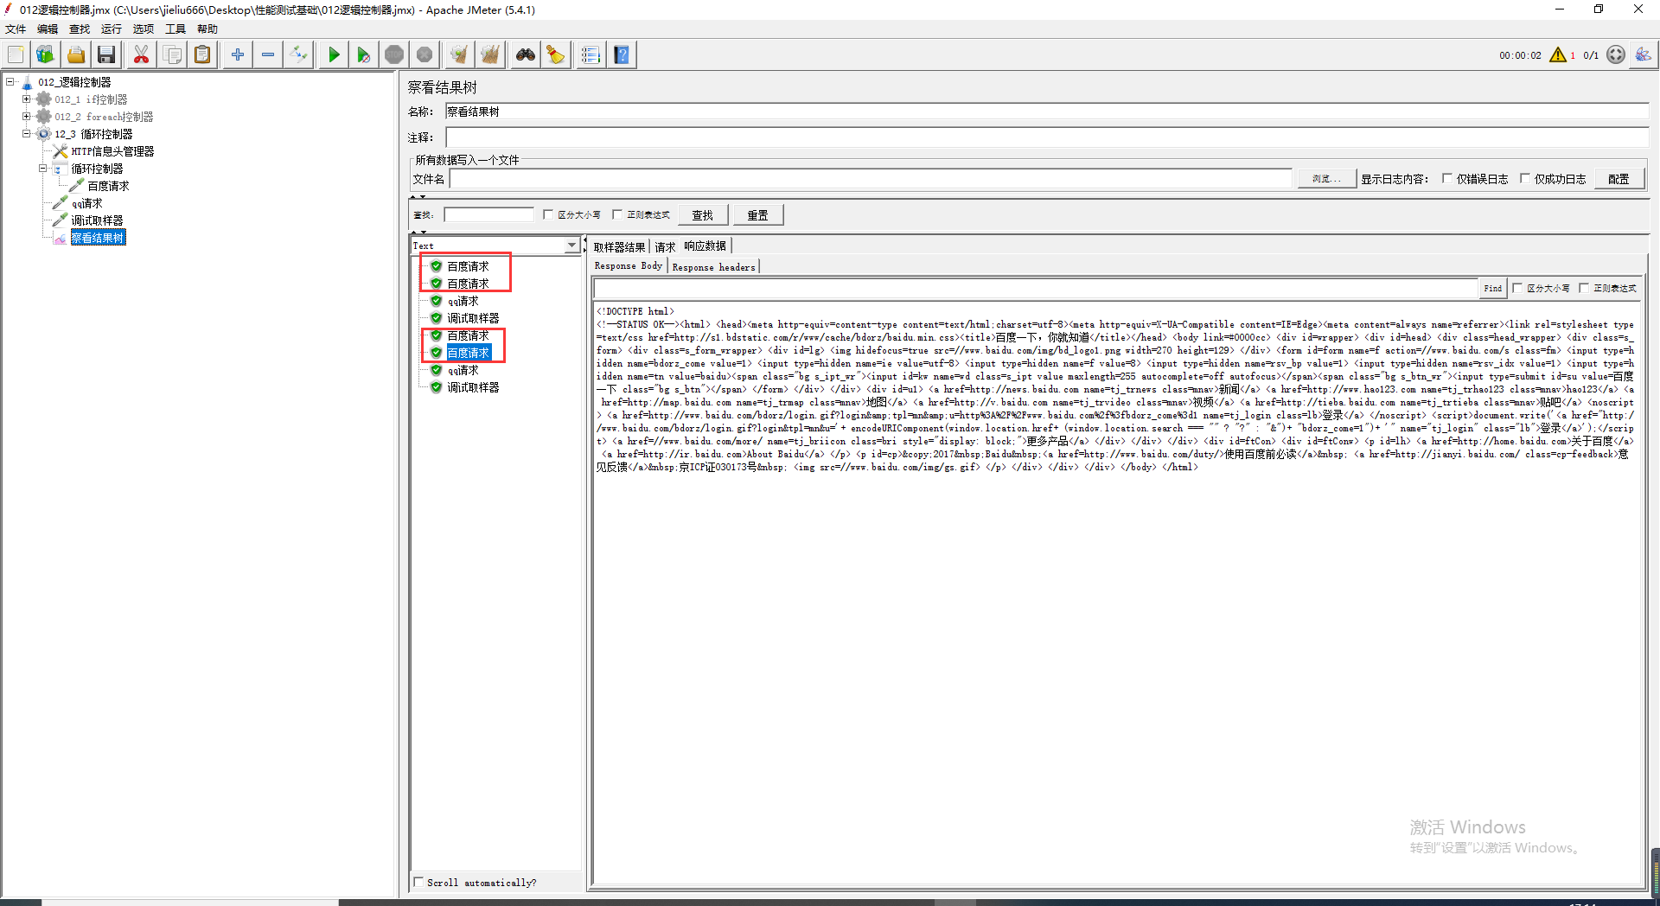The height and width of the screenshot is (906, 1660).
Task: Click the 注释 comment input field
Action: (x=1047, y=137)
